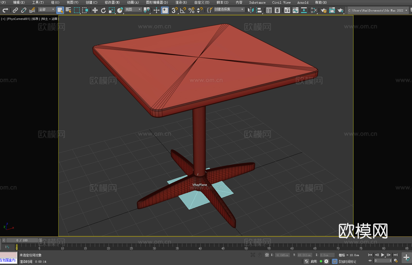
Task: Click Isolate Selection toggle icon
Action: 253,255
